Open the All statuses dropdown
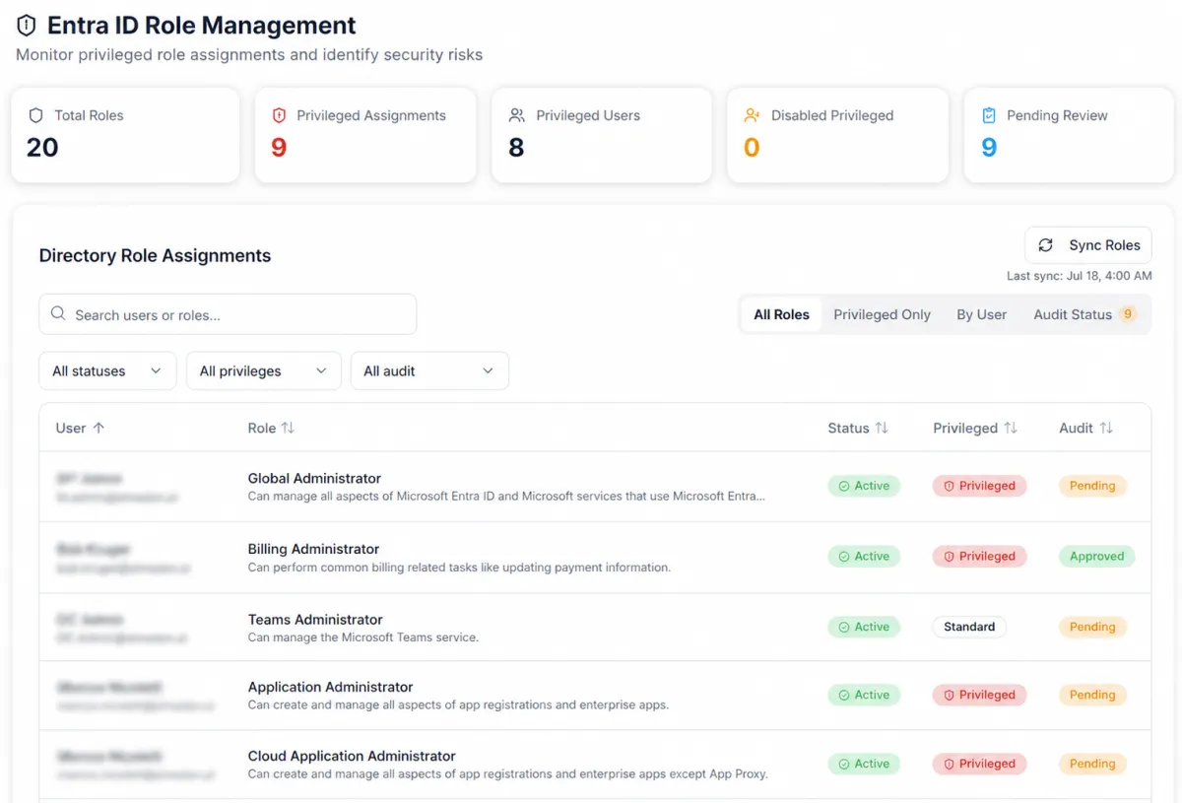 [107, 370]
